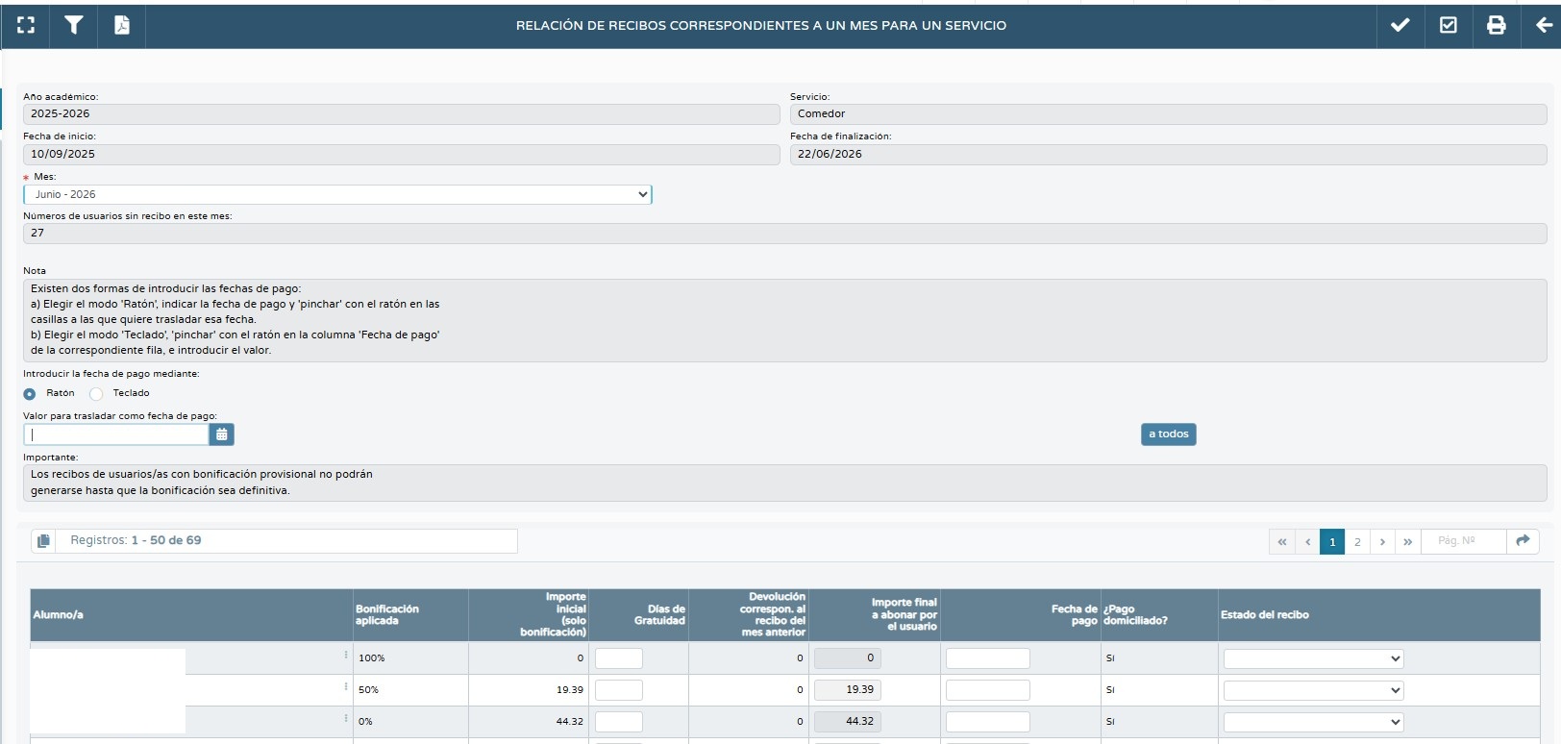Image resolution: width=1561 pixels, height=744 pixels.
Task: Click the checkmark accept icon in header
Action: pos(1400,26)
